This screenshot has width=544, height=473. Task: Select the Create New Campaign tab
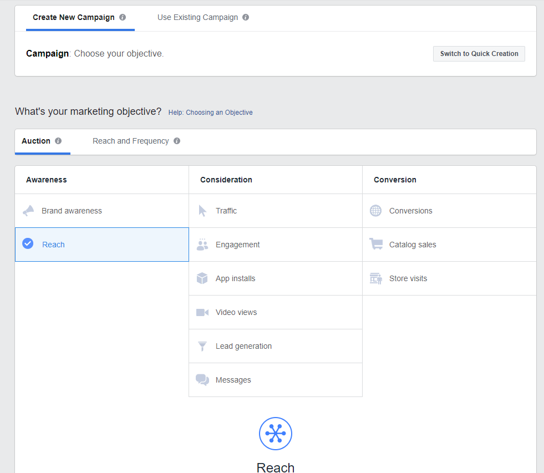pos(73,17)
